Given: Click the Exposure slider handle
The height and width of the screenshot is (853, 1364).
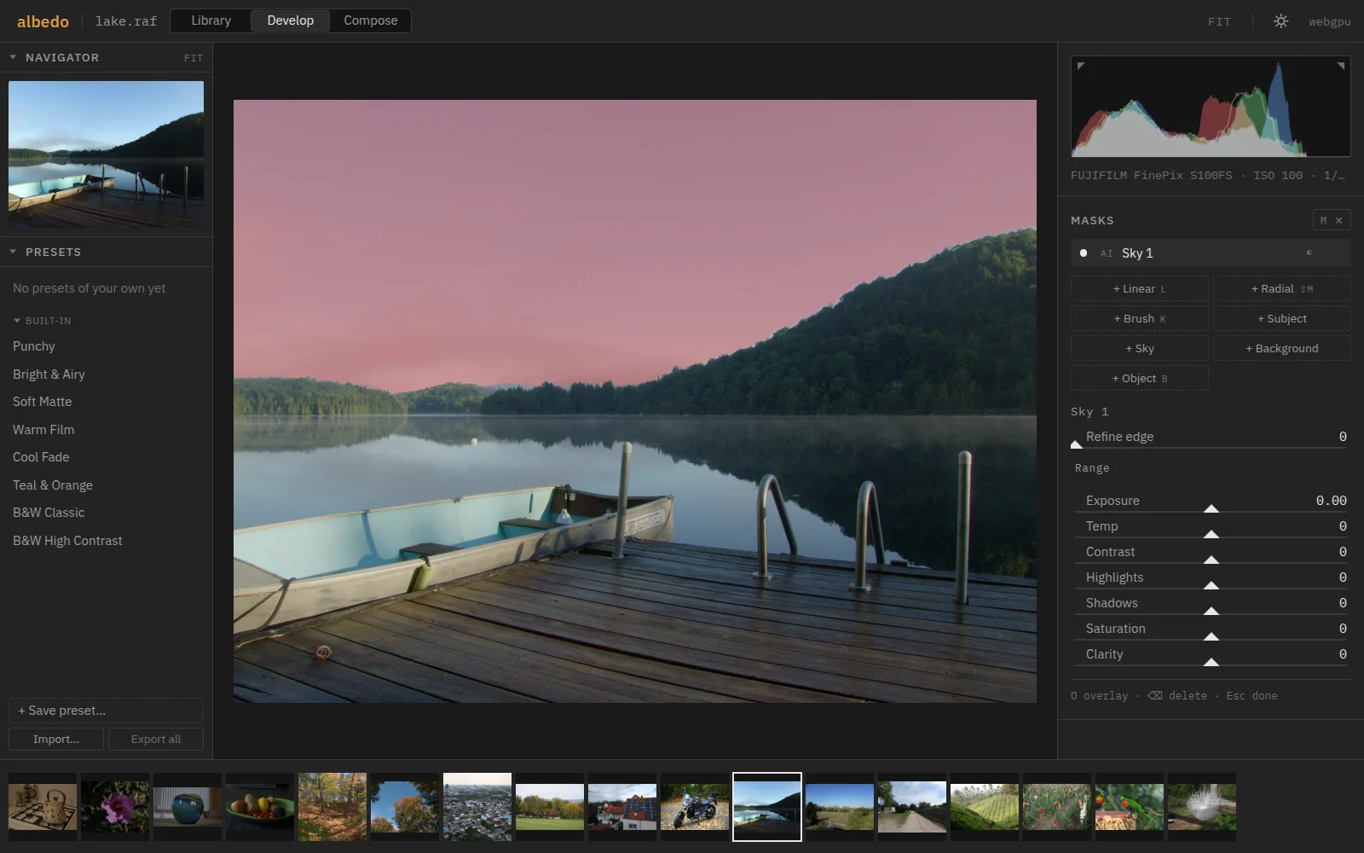Looking at the screenshot, I should click(x=1211, y=508).
